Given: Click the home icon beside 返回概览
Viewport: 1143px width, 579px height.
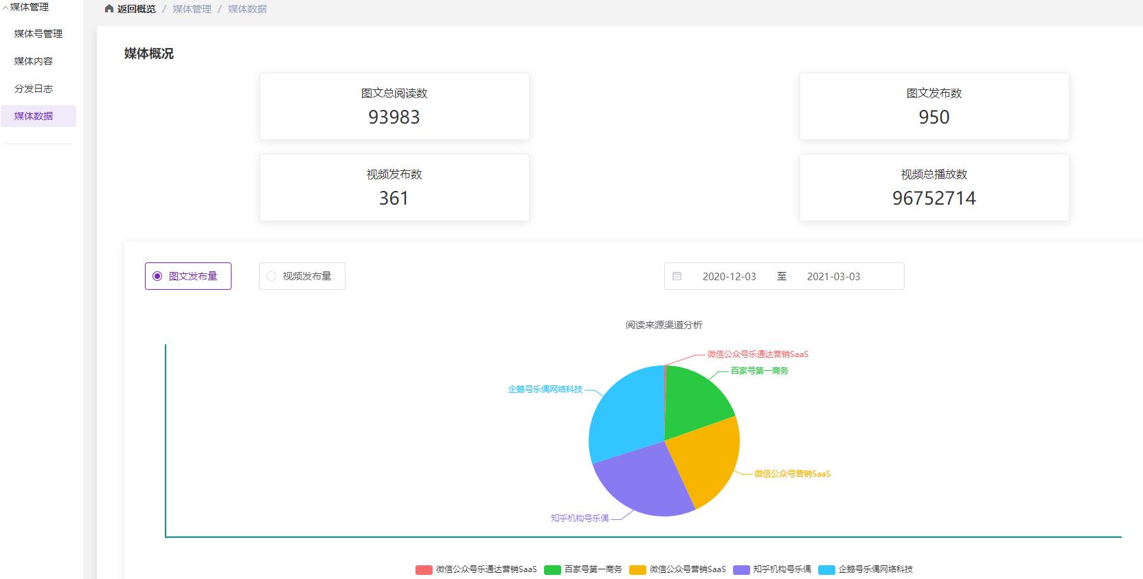Looking at the screenshot, I should [109, 9].
